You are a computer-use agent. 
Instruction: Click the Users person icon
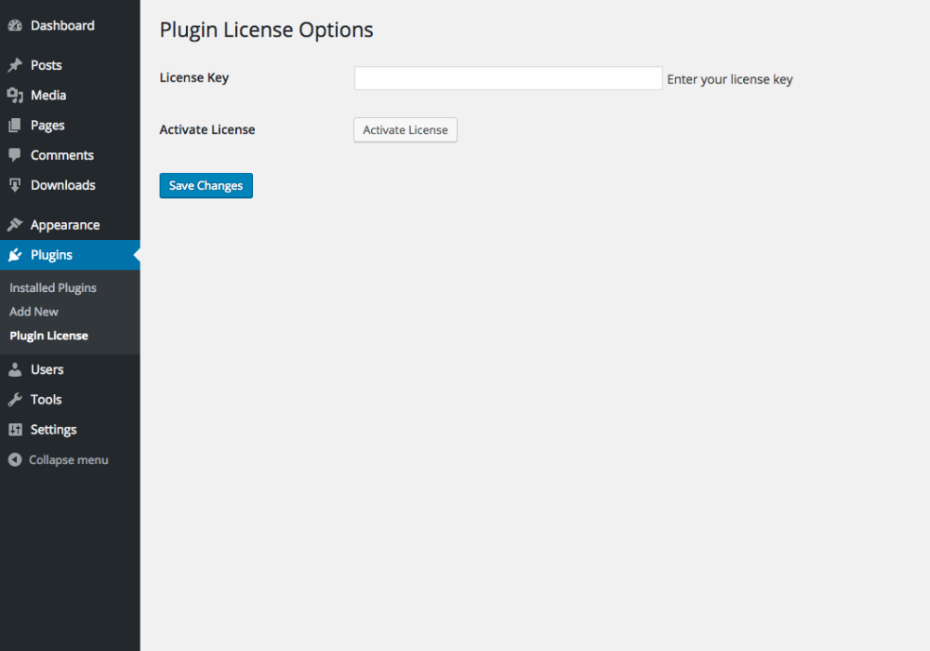[15, 369]
